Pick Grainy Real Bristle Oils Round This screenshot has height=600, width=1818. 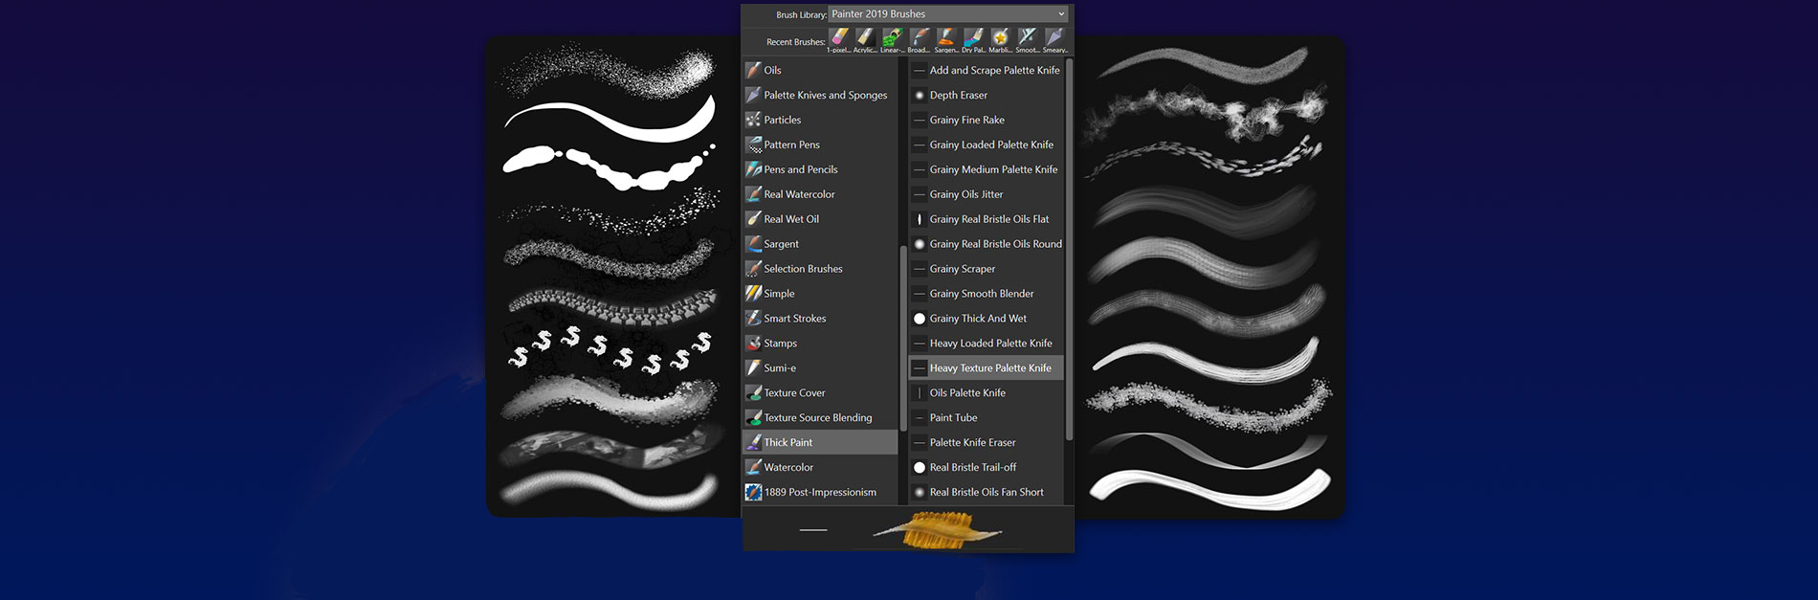(986, 244)
